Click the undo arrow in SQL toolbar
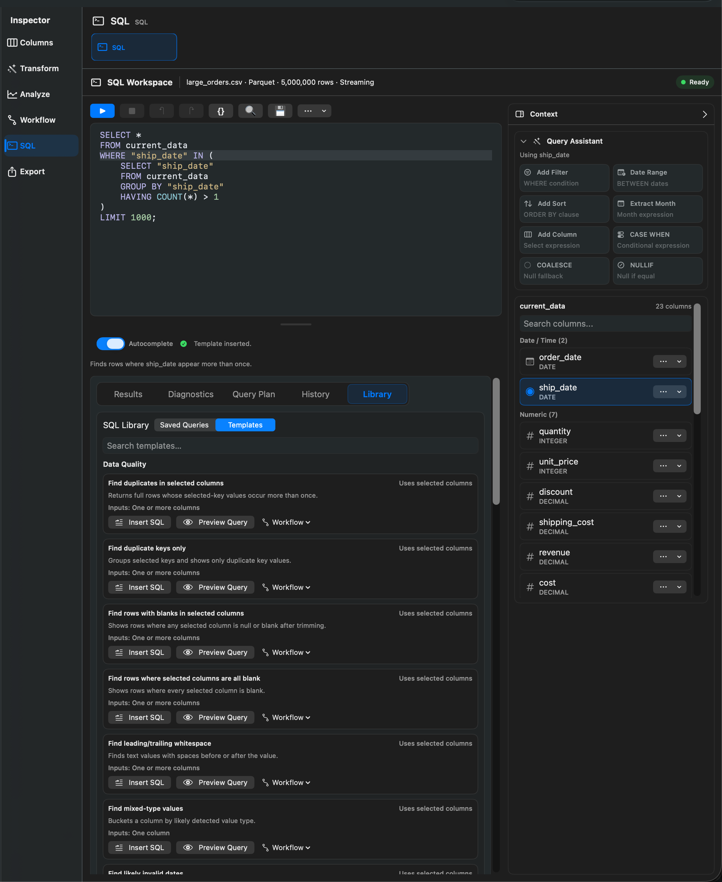This screenshot has height=882, width=722. pyautogui.click(x=161, y=111)
